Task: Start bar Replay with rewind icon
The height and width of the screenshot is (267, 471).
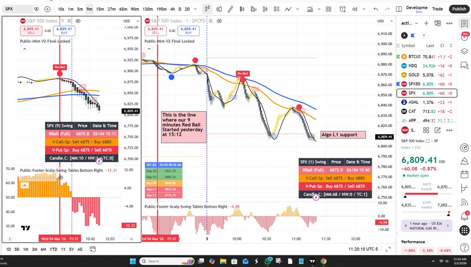Action: pos(355,9)
